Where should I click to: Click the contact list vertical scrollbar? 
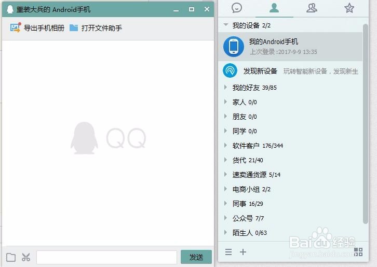pyautogui.click(x=366, y=124)
